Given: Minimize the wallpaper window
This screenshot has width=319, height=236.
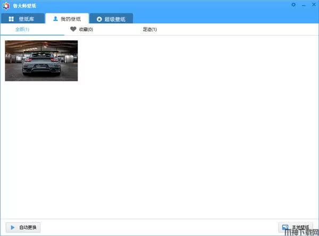Looking at the screenshot, I should [x=303, y=5].
